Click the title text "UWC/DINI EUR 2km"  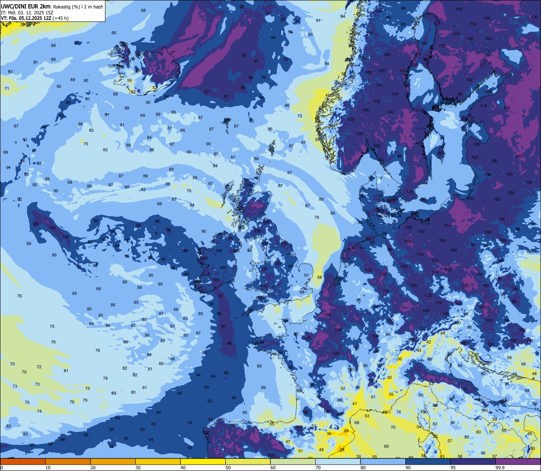pyautogui.click(x=25, y=6)
